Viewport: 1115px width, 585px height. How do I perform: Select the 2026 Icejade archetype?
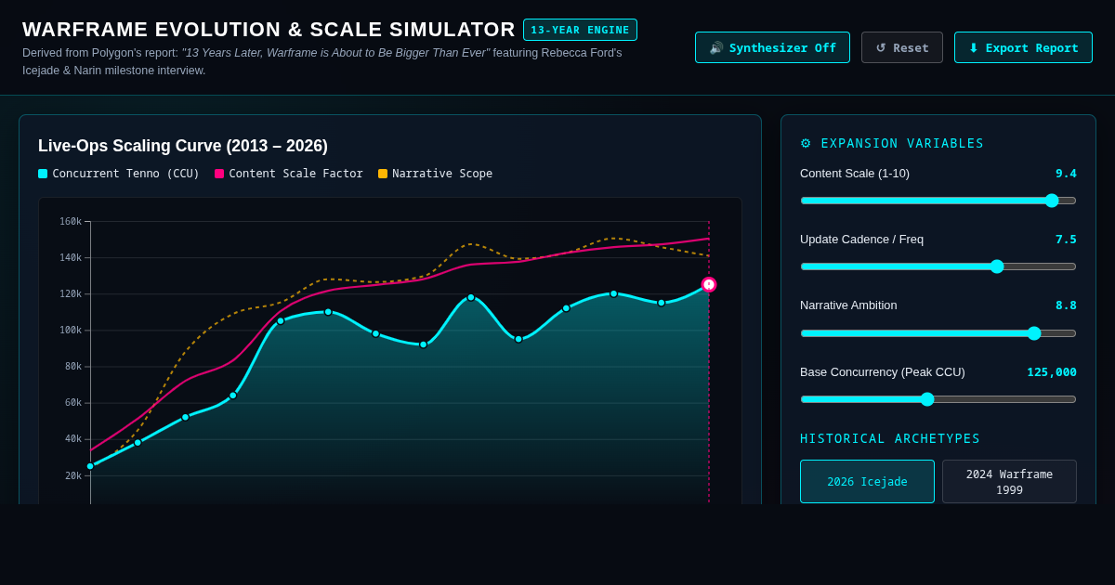click(x=867, y=482)
